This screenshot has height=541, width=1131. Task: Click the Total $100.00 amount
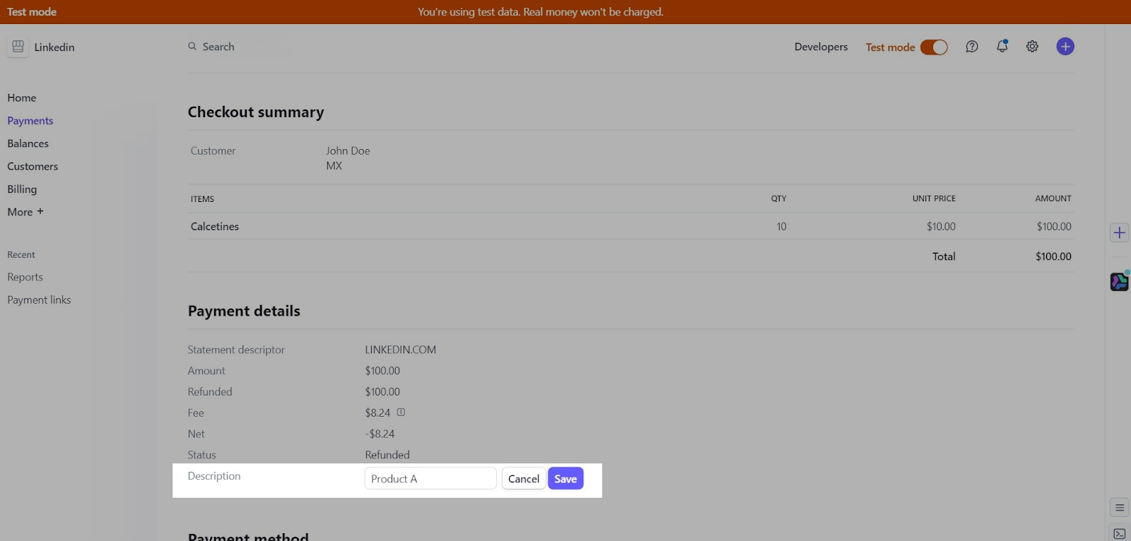(x=1053, y=256)
